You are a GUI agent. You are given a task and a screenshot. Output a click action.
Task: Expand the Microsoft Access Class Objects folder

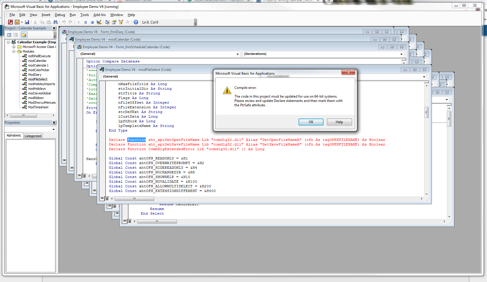(x=14, y=47)
